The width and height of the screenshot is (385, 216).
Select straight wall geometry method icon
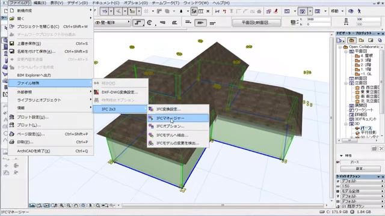click(x=138, y=23)
